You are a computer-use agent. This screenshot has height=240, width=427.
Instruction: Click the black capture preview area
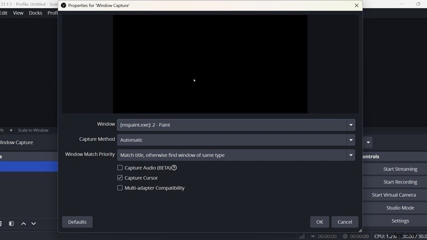click(x=210, y=64)
